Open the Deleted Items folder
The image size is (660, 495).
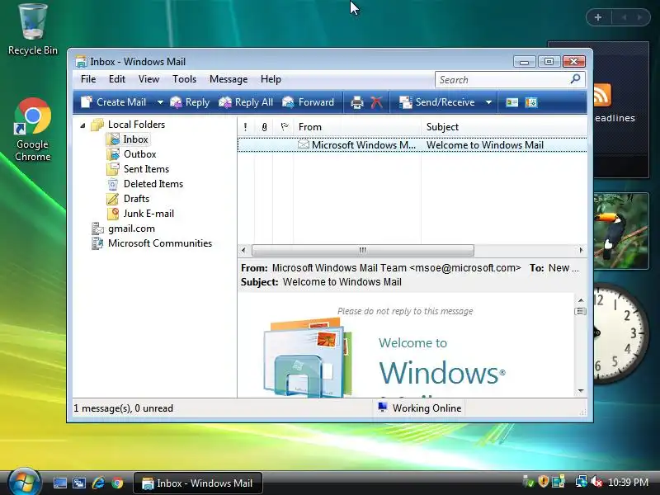coord(153,184)
